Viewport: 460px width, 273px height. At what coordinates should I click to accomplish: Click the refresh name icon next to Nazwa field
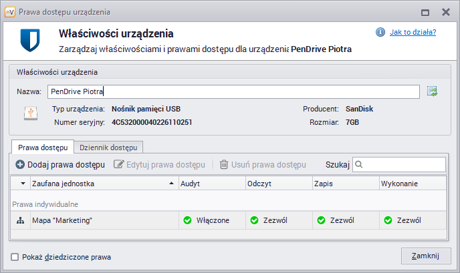click(432, 91)
